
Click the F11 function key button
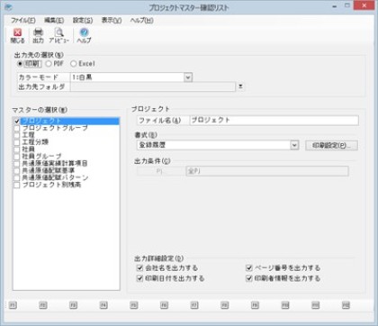point(315,305)
